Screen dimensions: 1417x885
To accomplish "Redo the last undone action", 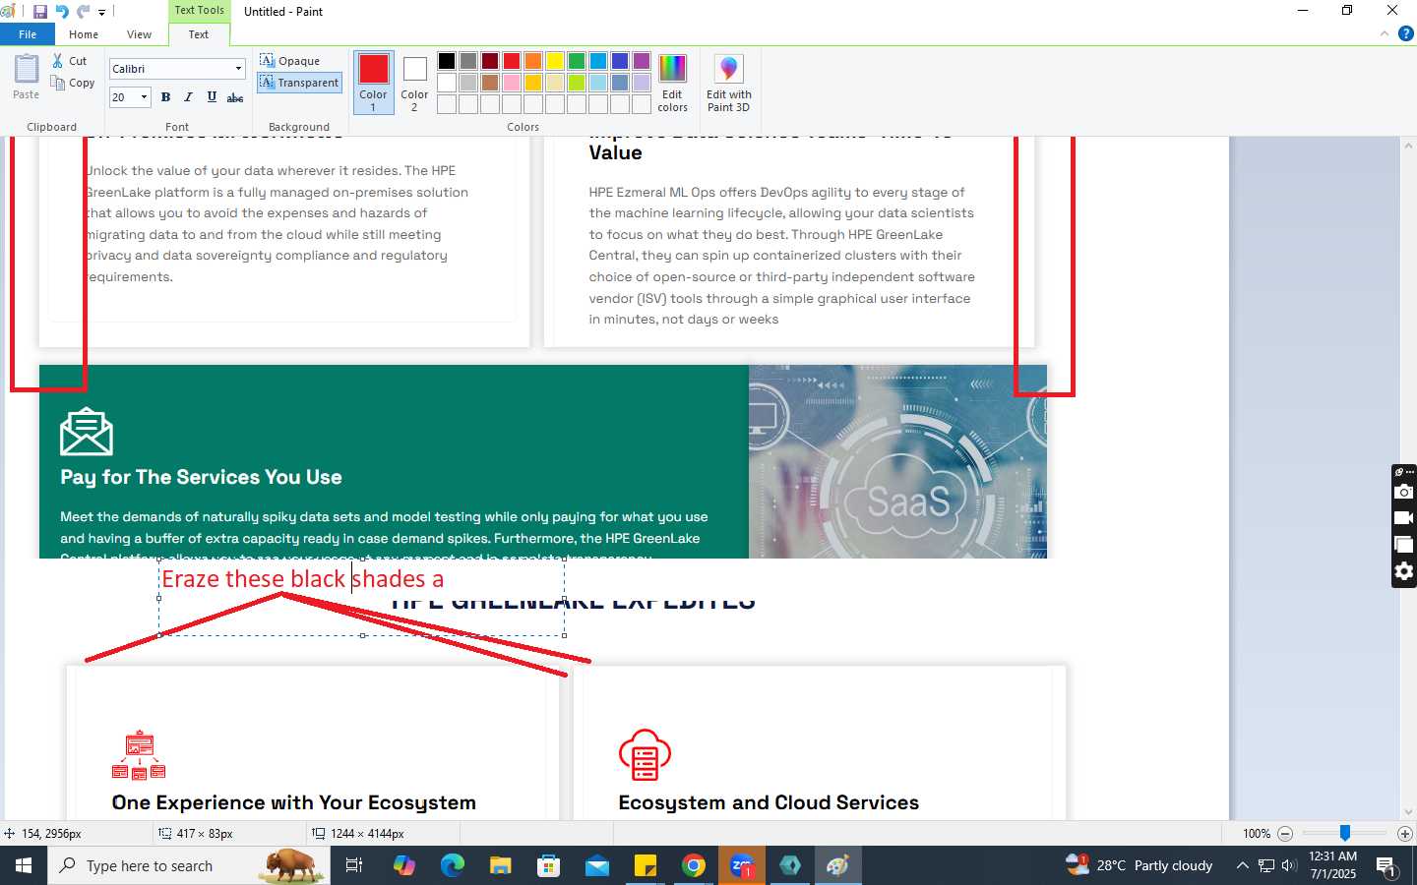I will [x=84, y=12].
